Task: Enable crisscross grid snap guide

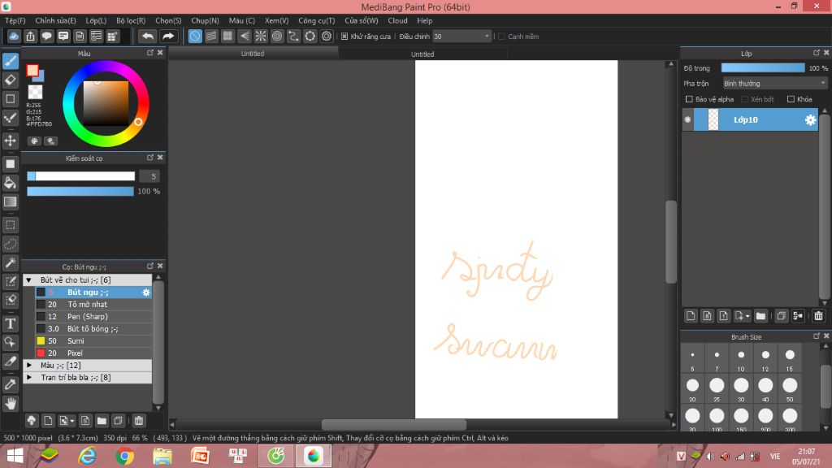Action: [227, 36]
